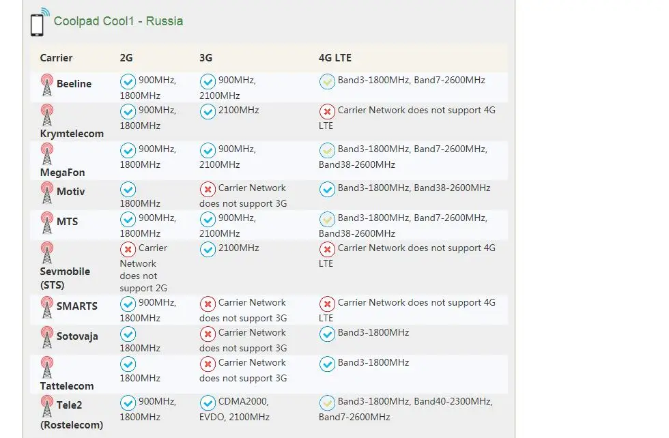Select the Tattelecom carrier name
Screen dimensions: 669x438
[67, 386]
